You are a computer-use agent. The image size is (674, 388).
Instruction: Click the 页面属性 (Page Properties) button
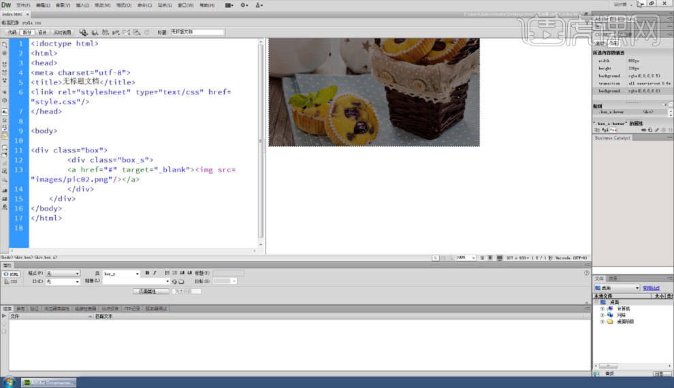pos(151,291)
